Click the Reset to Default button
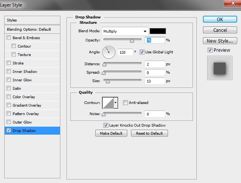The height and width of the screenshot is (183, 241). pos(149,133)
